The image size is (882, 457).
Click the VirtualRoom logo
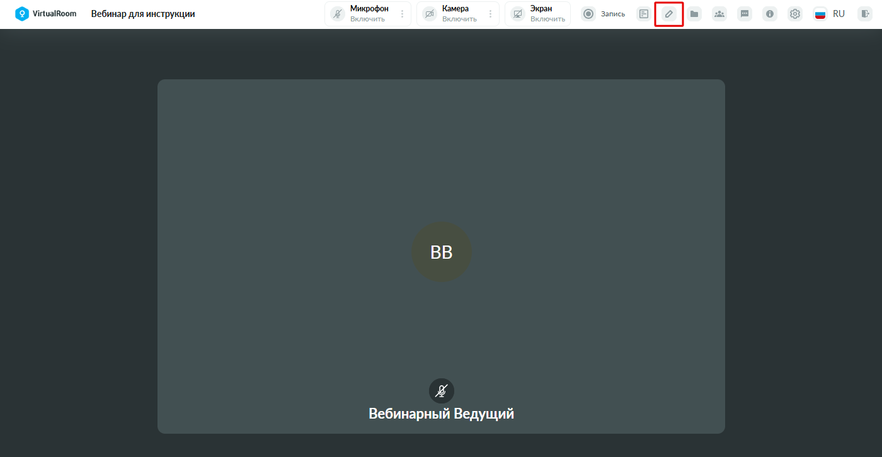point(46,14)
